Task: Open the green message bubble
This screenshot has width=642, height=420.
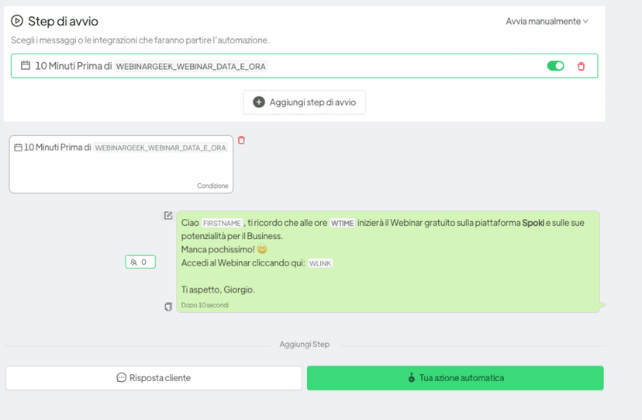Action: point(388,262)
